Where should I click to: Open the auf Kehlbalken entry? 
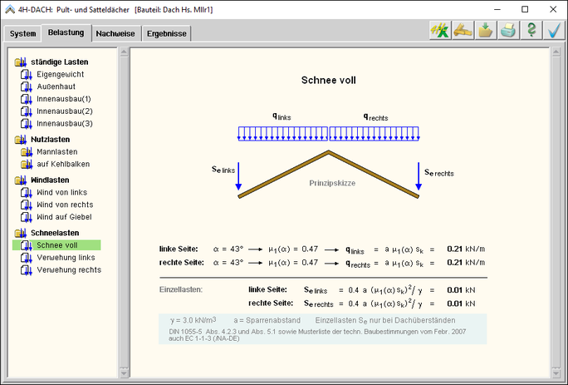point(63,165)
